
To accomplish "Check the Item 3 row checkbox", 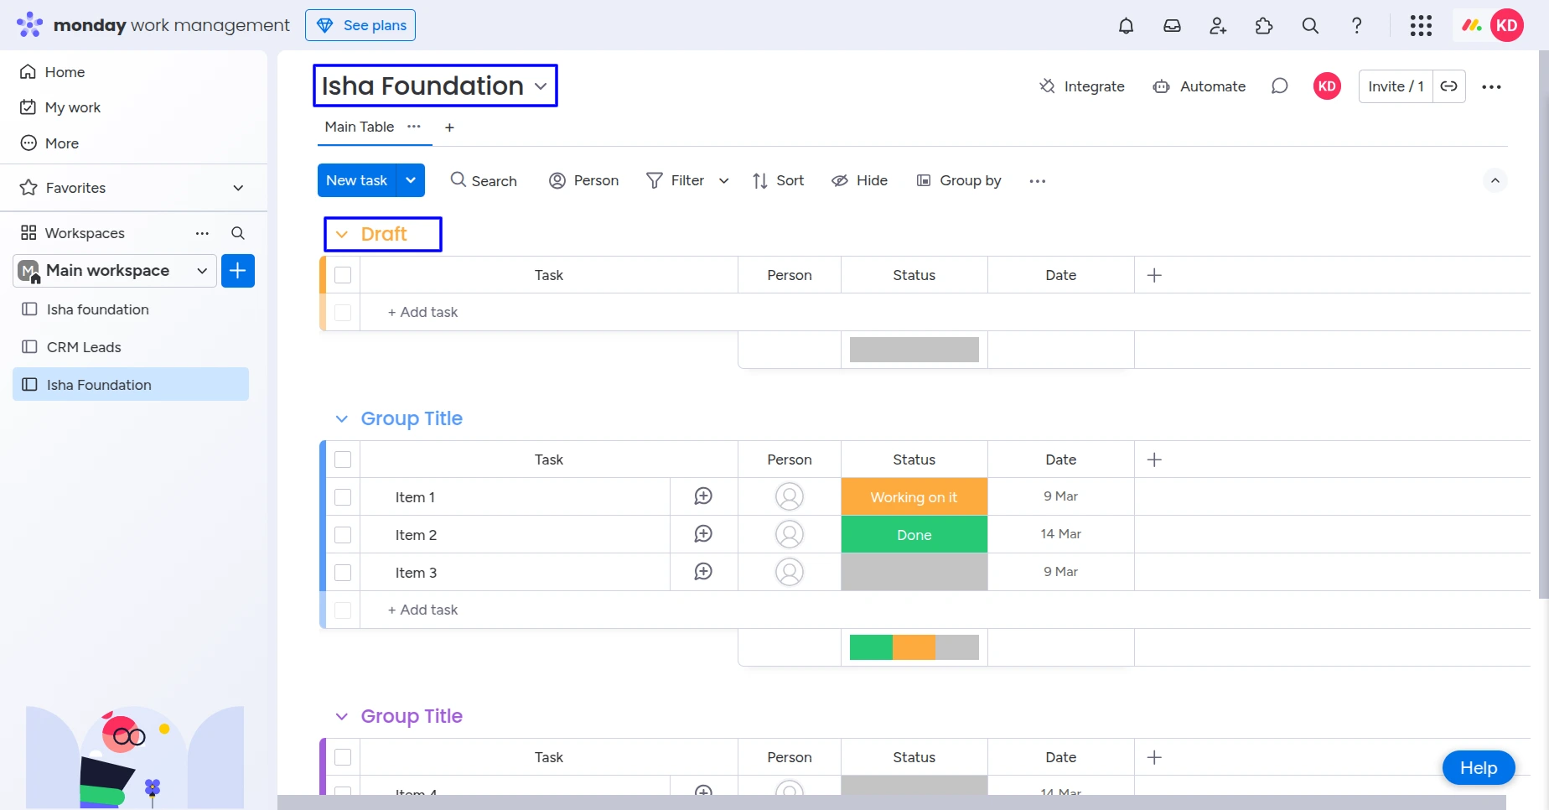I will pyautogui.click(x=343, y=573).
